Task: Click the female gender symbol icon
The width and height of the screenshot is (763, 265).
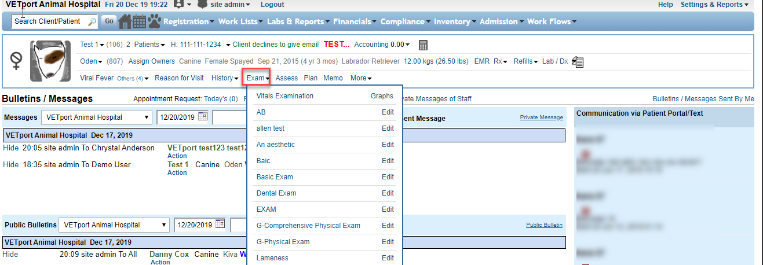Action: pyautogui.click(x=17, y=61)
